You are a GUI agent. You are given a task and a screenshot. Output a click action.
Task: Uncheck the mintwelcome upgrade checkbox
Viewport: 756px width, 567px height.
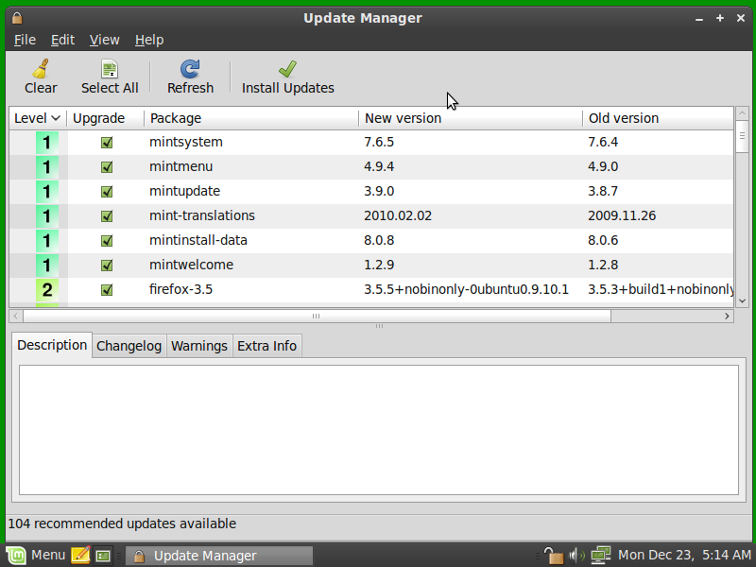tap(107, 266)
